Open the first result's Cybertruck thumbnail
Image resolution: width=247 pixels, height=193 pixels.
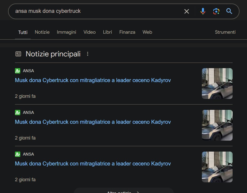click(x=217, y=84)
